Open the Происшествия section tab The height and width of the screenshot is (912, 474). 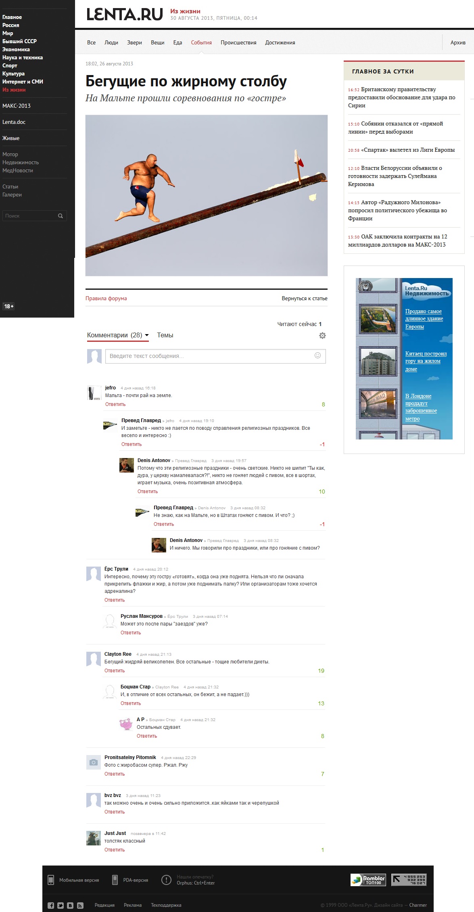[x=238, y=43]
